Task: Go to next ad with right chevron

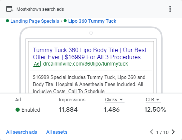Action: [x=173, y=132]
